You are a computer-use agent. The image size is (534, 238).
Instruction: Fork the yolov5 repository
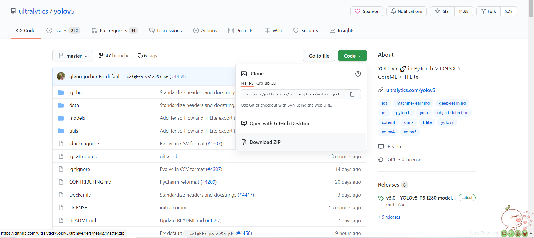click(x=489, y=11)
